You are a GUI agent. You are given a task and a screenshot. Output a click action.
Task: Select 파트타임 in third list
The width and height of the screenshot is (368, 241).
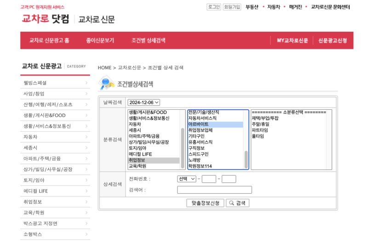(x=289, y=130)
